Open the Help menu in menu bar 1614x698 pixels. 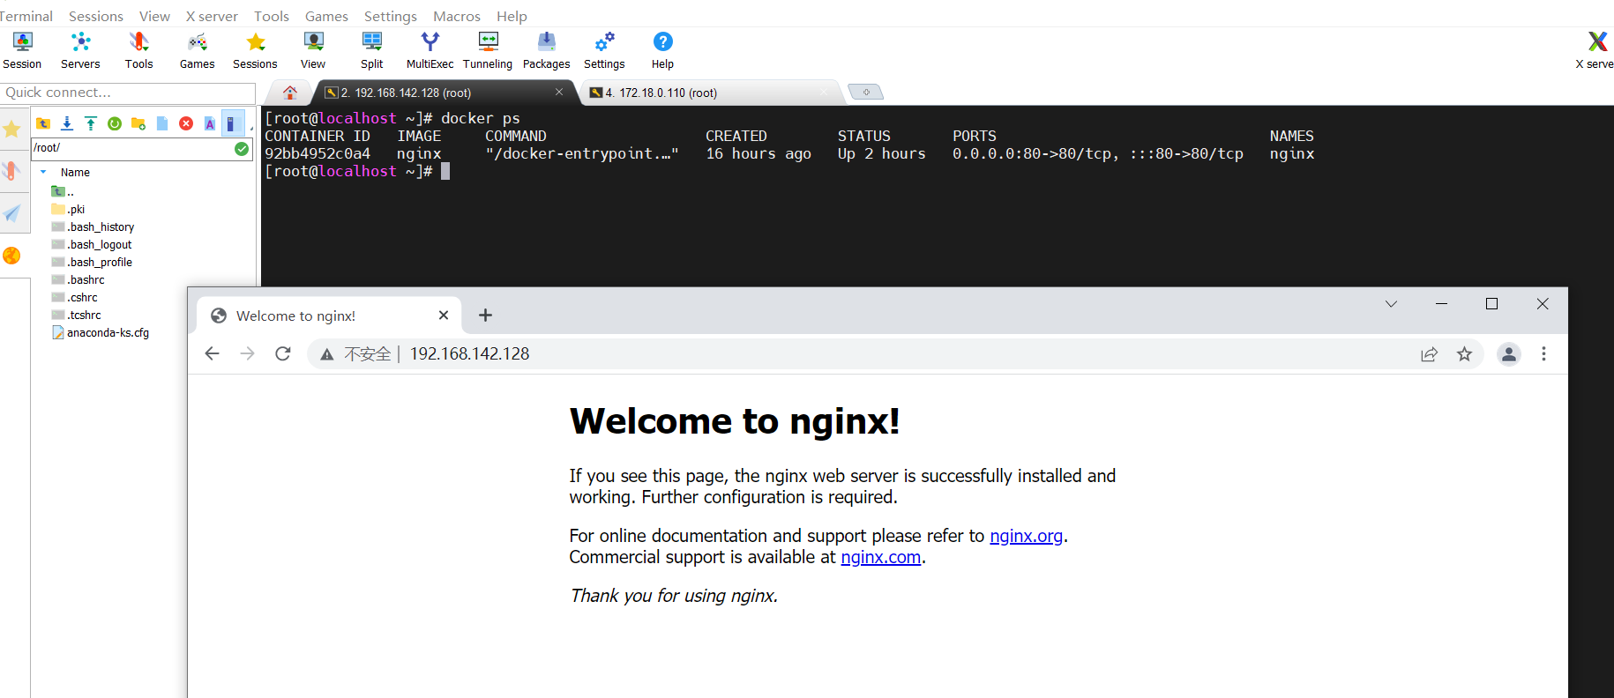[512, 16]
